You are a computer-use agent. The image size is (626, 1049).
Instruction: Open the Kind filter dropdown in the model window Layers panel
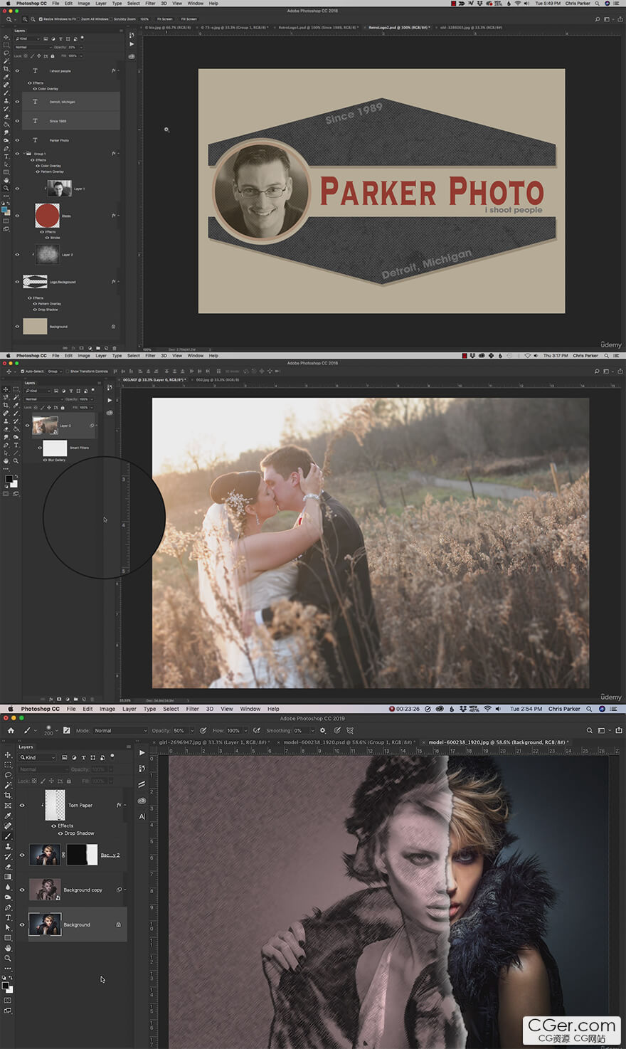tap(38, 757)
